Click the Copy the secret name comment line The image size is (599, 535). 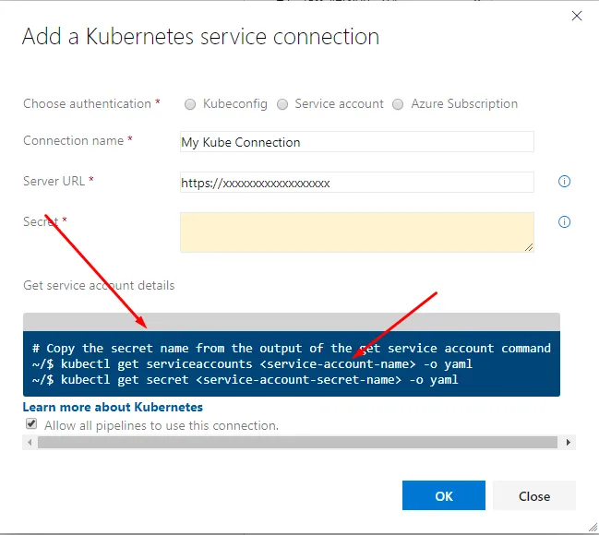pyautogui.click(x=291, y=348)
